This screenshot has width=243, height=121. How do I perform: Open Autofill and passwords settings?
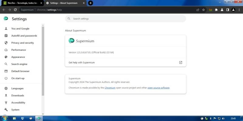(x=24, y=36)
